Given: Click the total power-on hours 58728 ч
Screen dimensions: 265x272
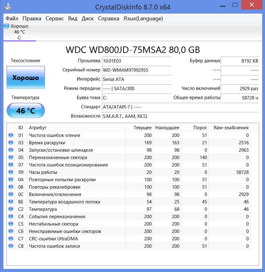Looking at the screenshot, I should tap(240, 98).
